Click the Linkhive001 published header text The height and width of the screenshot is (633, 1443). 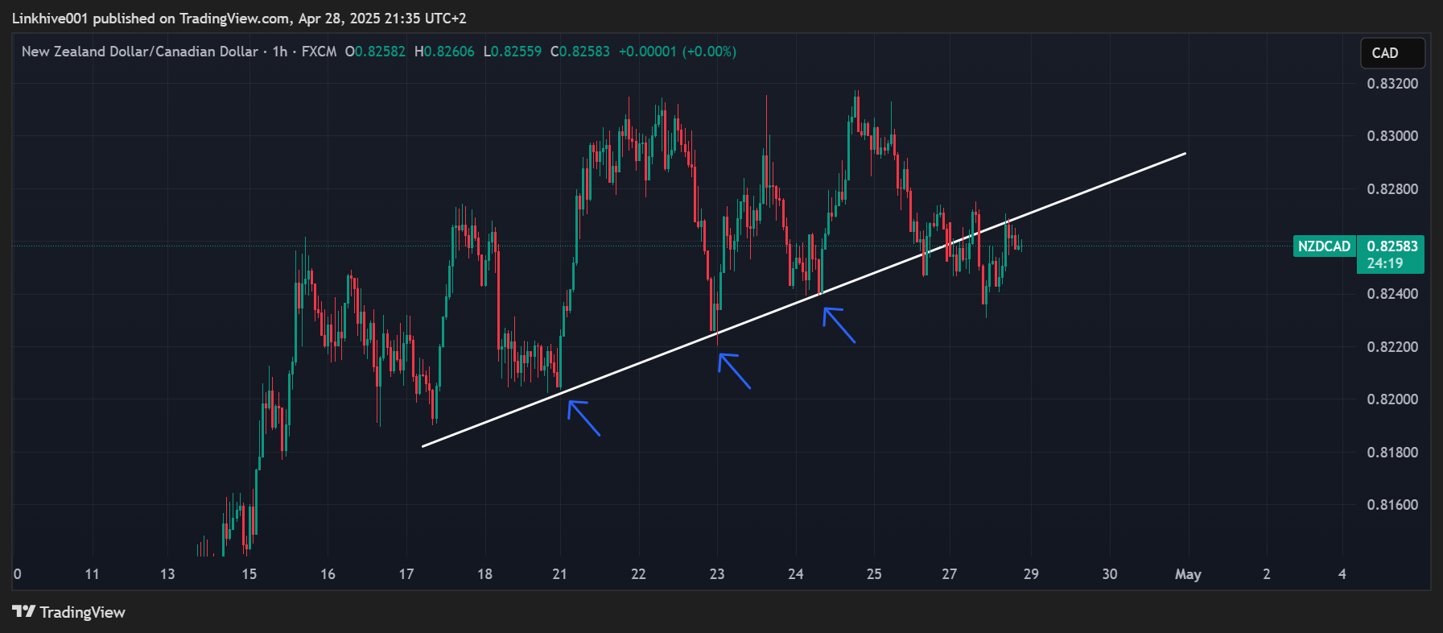click(x=239, y=18)
